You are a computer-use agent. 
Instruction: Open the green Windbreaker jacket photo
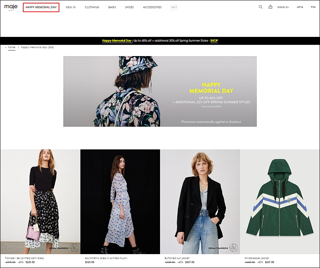tap(280, 202)
